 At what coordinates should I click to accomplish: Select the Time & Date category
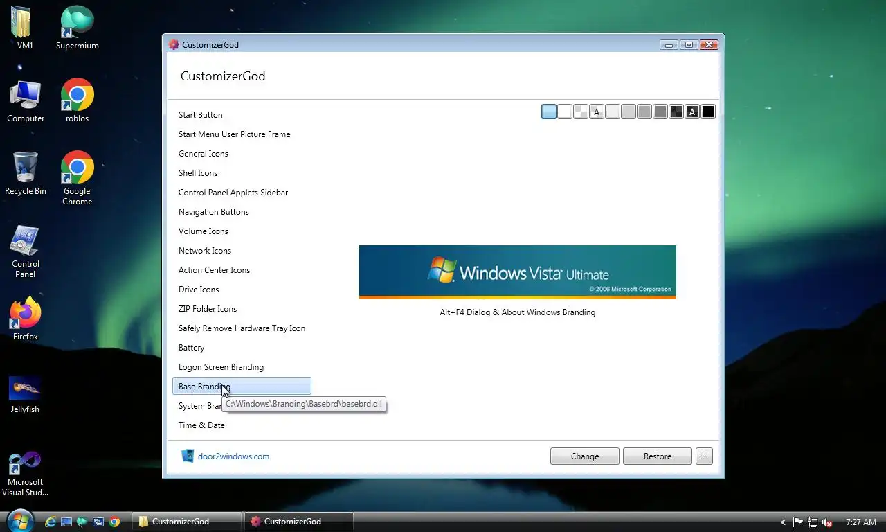(x=242, y=425)
